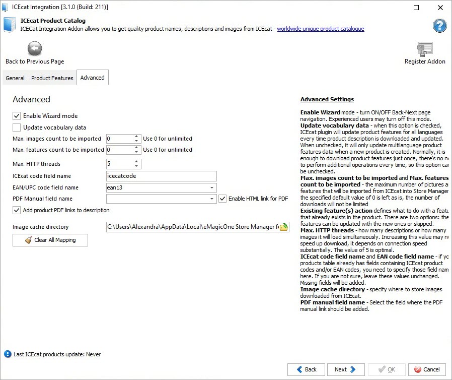Click the Cancel button
Viewport: 452px width, 380px height.
427,369
